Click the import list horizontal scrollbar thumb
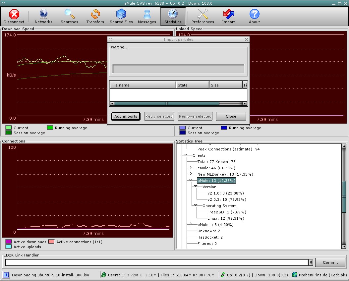The width and height of the screenshot is (349, 281). pyautogui.click(x=167, y=103)
